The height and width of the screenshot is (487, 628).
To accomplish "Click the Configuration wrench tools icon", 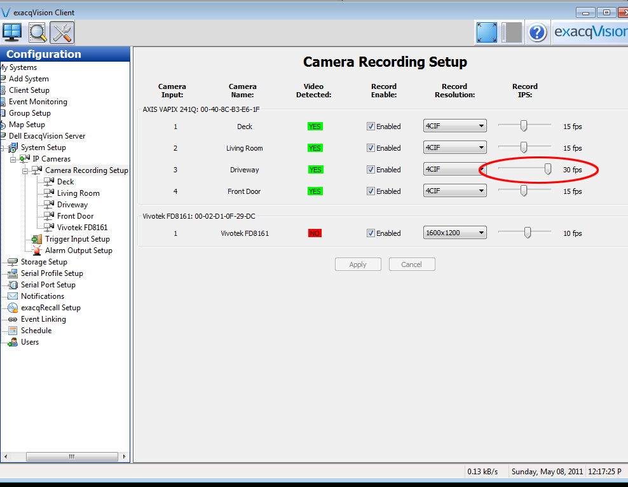I will click(62, 32).
